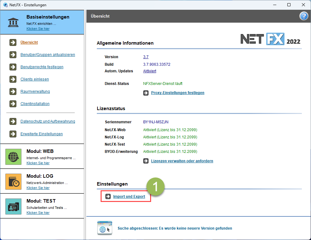Image resolution: width=311 pixels, height=240 pixels.
Task: Minimize the Net.FX Einstellungen window
Action: 274,5
